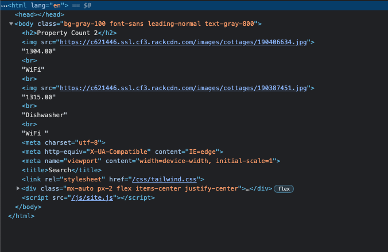
Task: Collapse the body element with its triangle
Action: pyautogui.click(x=11, y=24)
